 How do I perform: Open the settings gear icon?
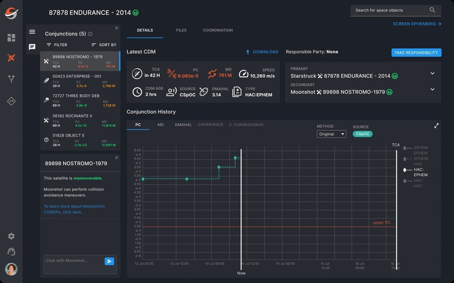point(11,236)
